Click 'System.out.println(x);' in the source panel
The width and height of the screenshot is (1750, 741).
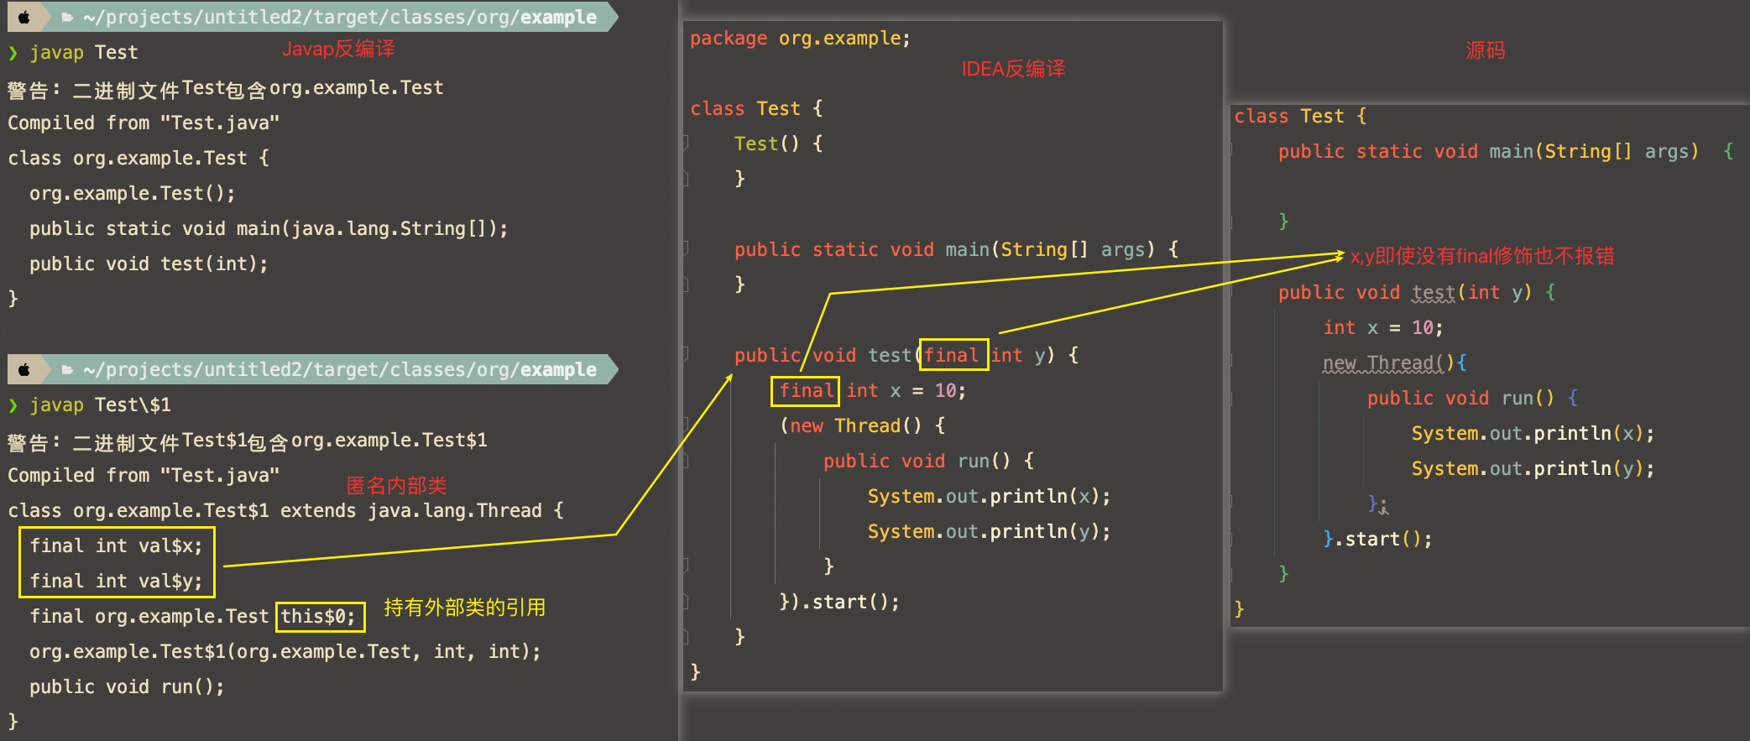(x=1533, y=434)
